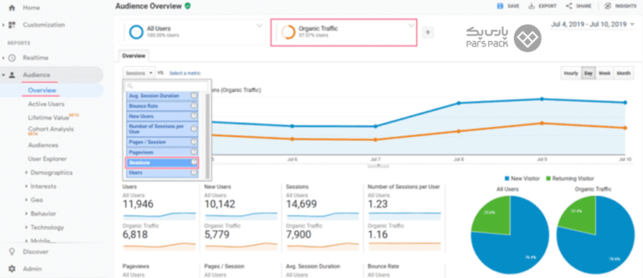Click the SHARE button label
Image resolution: width=643 pixels, height=278 pixels.
pos(584,6)
